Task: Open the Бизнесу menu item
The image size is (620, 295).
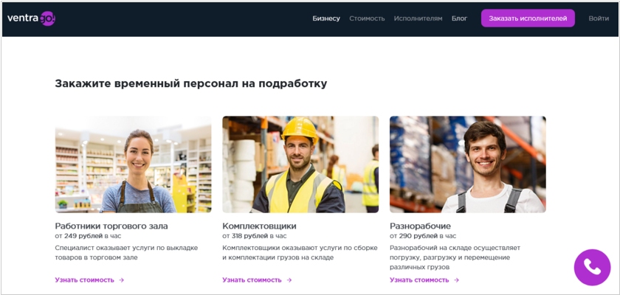Action: [x=326, y=18]
